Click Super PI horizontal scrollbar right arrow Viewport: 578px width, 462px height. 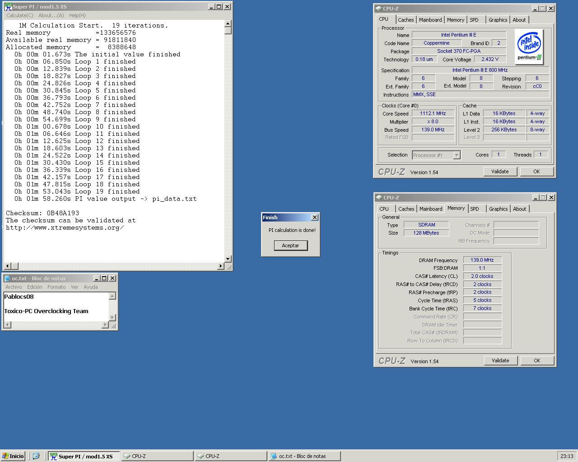click(221, 266)
